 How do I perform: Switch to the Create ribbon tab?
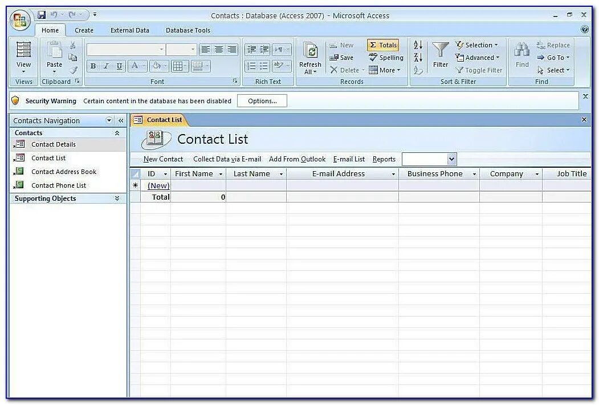[84, 30]
